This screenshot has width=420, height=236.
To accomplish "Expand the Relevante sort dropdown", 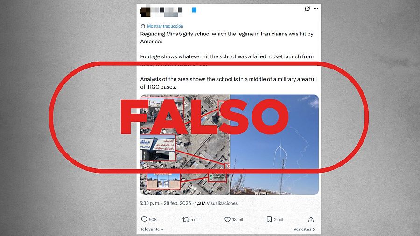I will pyautogui.click(x=151, y=229).
